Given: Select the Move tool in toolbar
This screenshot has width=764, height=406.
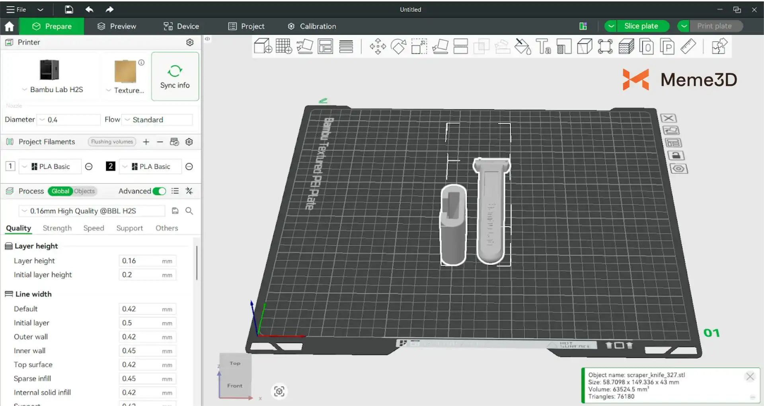Looking at the screenshot, I should coord(378,47).
